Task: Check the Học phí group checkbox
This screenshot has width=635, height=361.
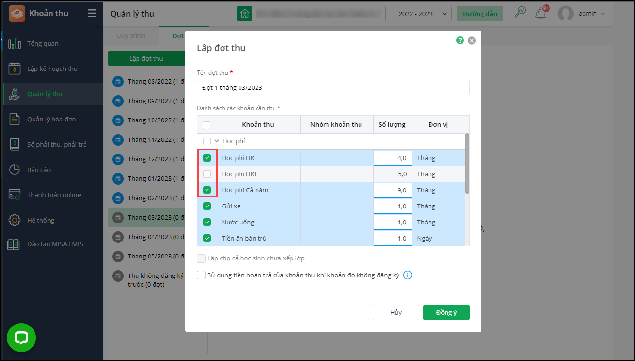Action: (207, 141)
